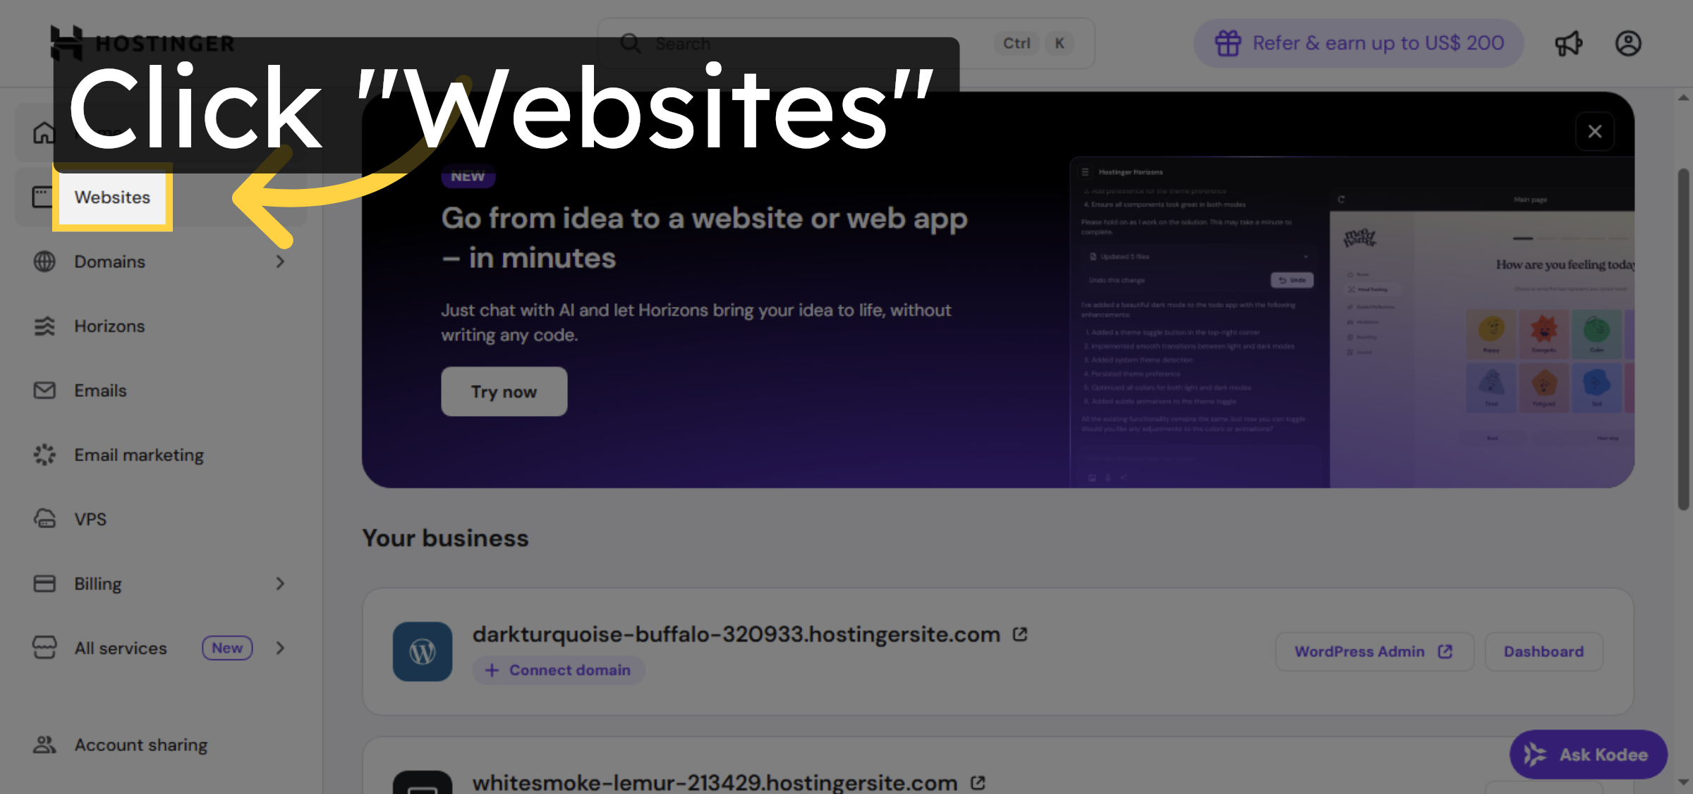Open the notifications megaphone icon
The width and height of the screenshot is (1693, 794).
pyautogui.click(x=1568, y=43)
